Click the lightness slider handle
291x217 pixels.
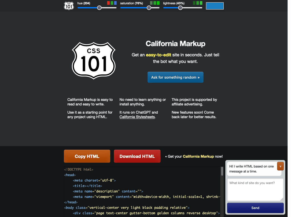[x=180, y=8]
